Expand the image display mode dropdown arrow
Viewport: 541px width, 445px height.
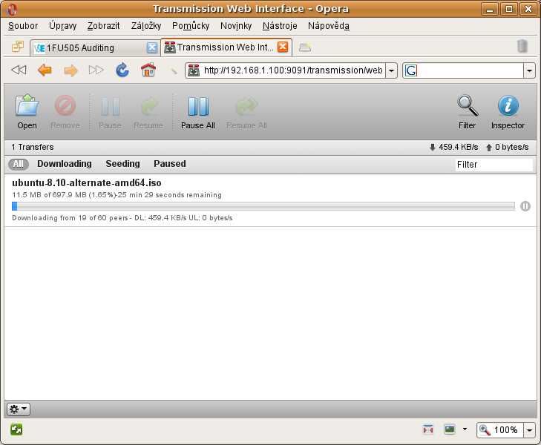(465, 429)
